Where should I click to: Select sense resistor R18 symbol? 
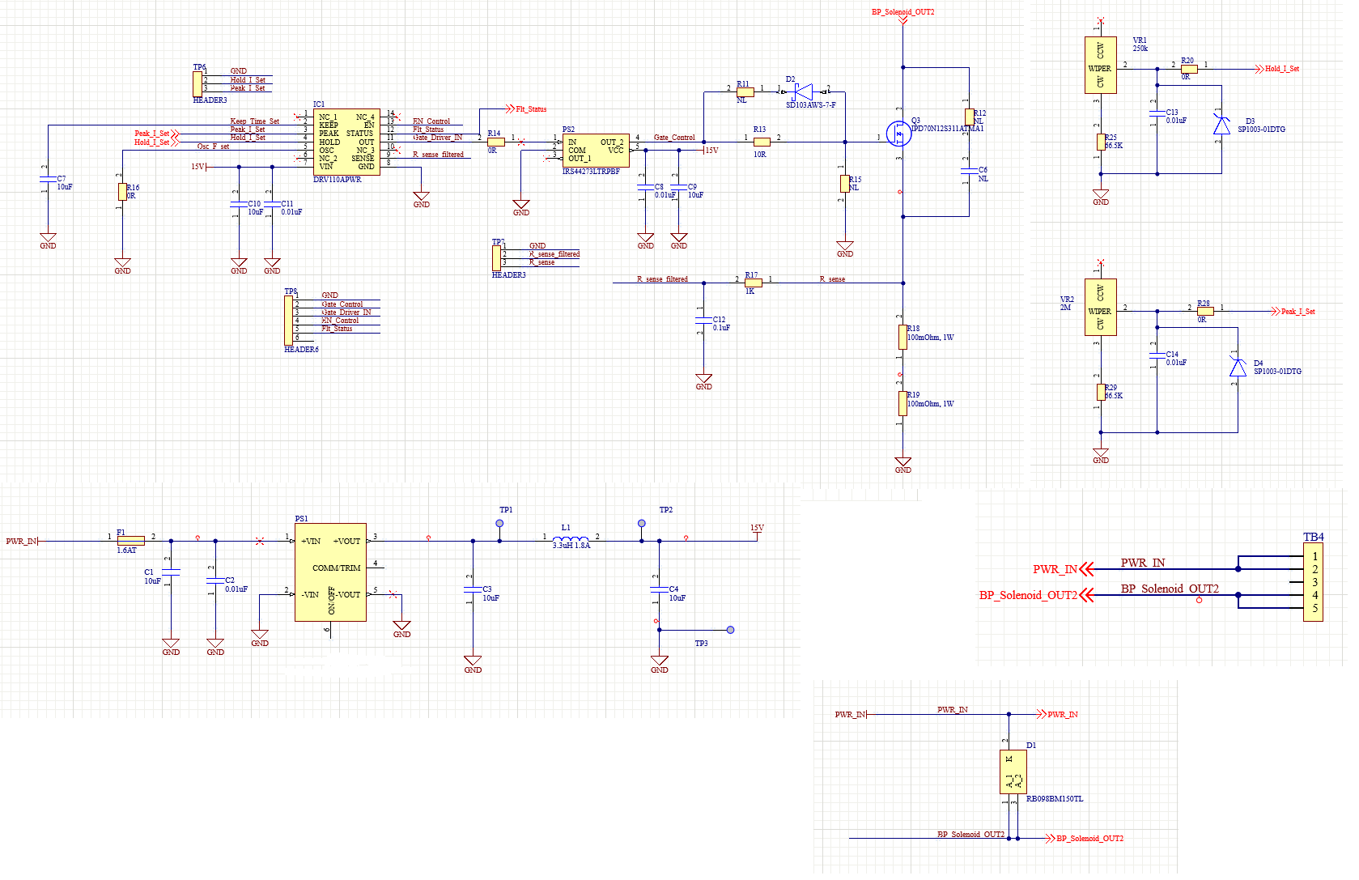pos(902,337)
